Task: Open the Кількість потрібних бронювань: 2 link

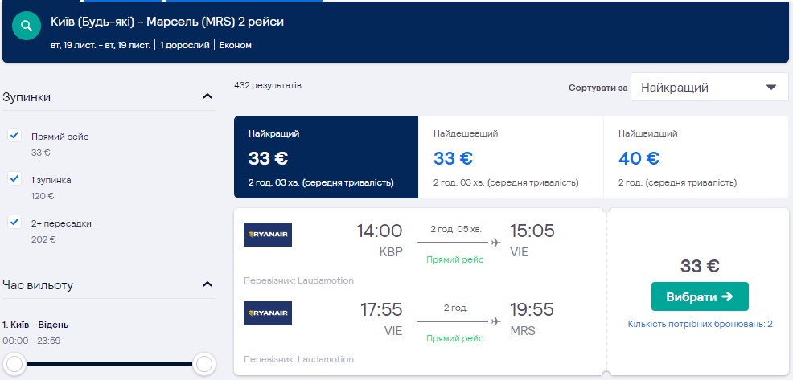Action: point(700,324)
